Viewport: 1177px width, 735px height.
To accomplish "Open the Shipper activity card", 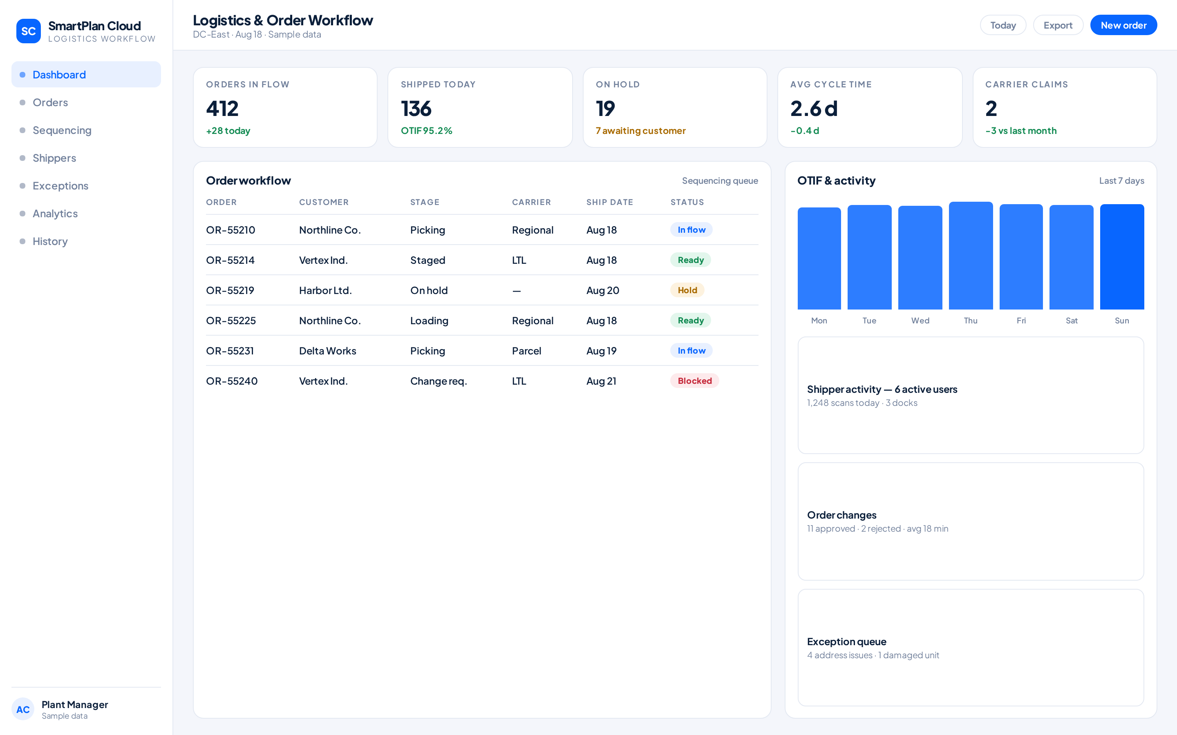I will 971,395.
